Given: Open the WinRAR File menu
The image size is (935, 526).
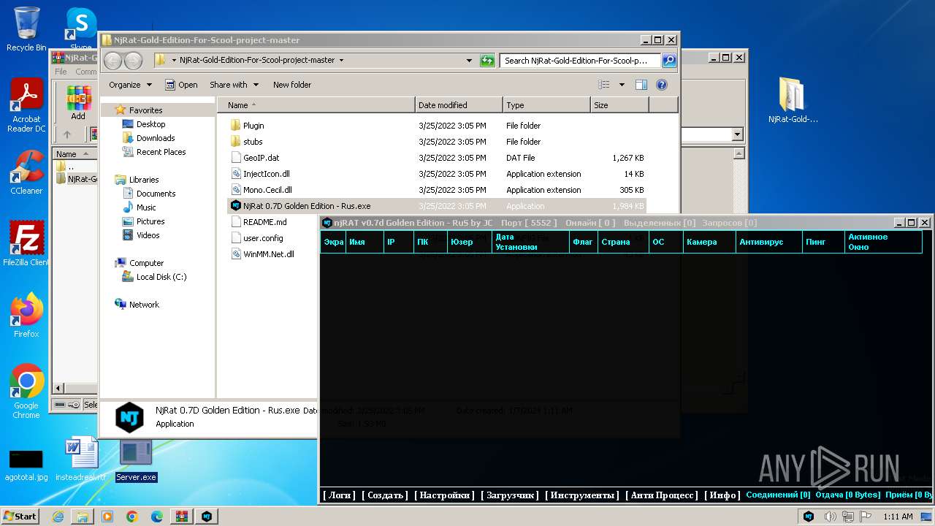Looking at the screenshot, I should pyautogui.click(x=61, y=72).
